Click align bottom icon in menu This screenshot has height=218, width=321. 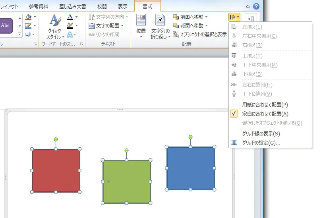[234, 74]
